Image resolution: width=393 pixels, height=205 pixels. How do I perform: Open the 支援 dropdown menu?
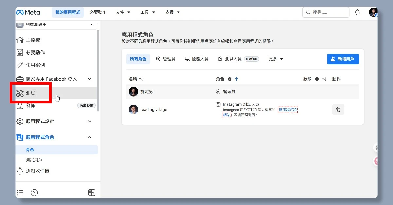tap(173, 12)
